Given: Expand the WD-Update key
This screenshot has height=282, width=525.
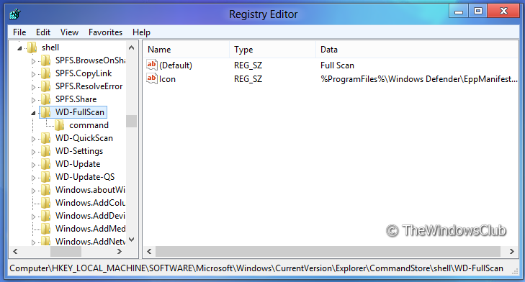Looking at the screenshot, I should pyautogui.click(x=33, y=165).
